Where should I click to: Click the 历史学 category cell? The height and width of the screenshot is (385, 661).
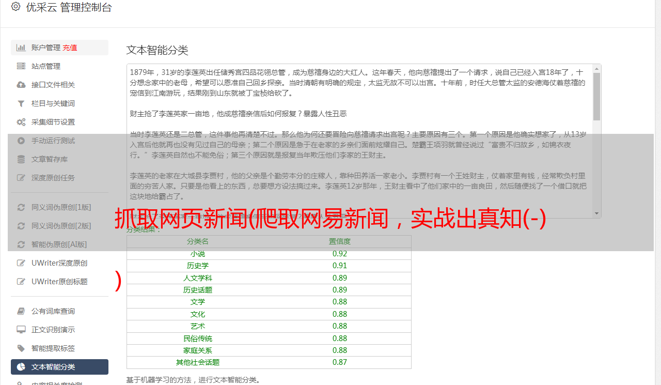click(198, 266)
